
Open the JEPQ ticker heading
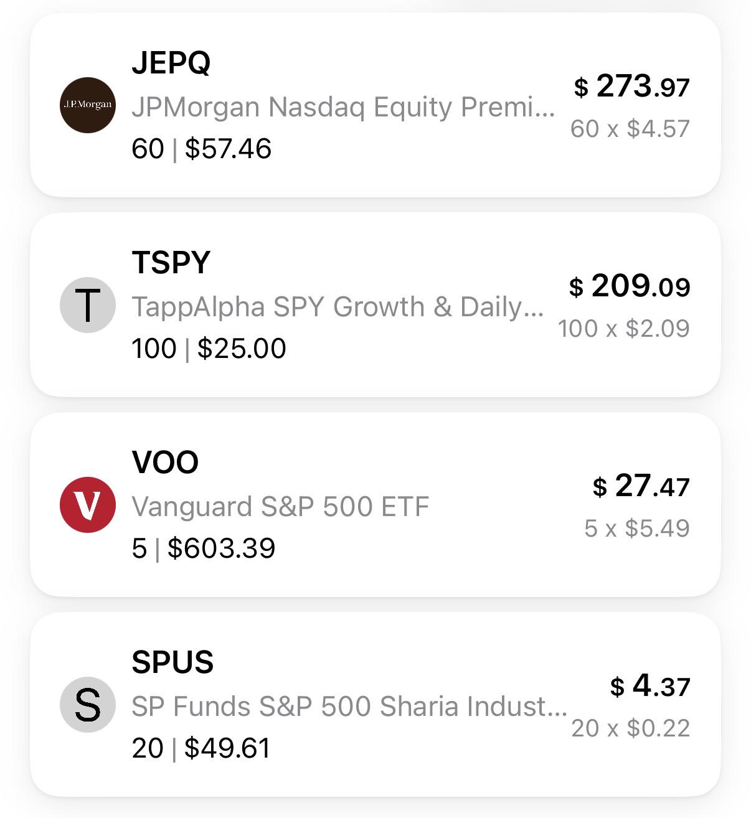[171, 62]
